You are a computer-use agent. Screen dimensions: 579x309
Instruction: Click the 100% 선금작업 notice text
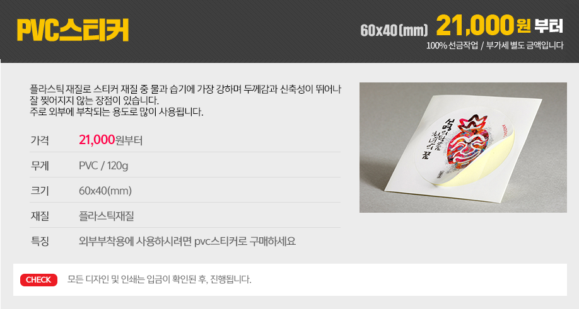pyautogui.click(x=452, y=46)
